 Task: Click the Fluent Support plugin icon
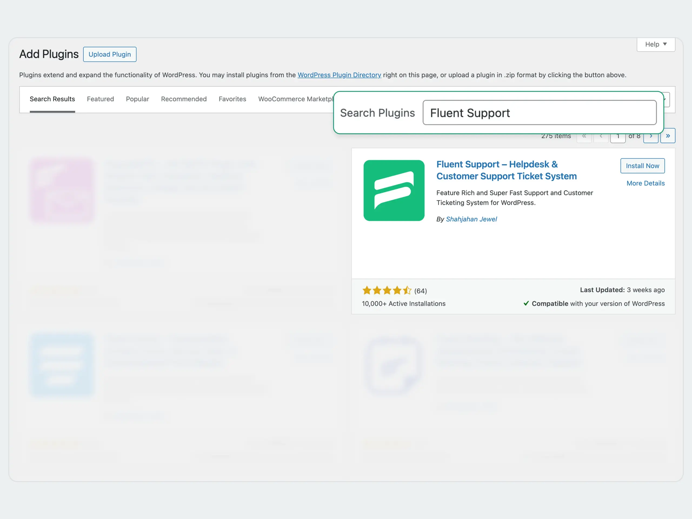[x=394, y=190]
